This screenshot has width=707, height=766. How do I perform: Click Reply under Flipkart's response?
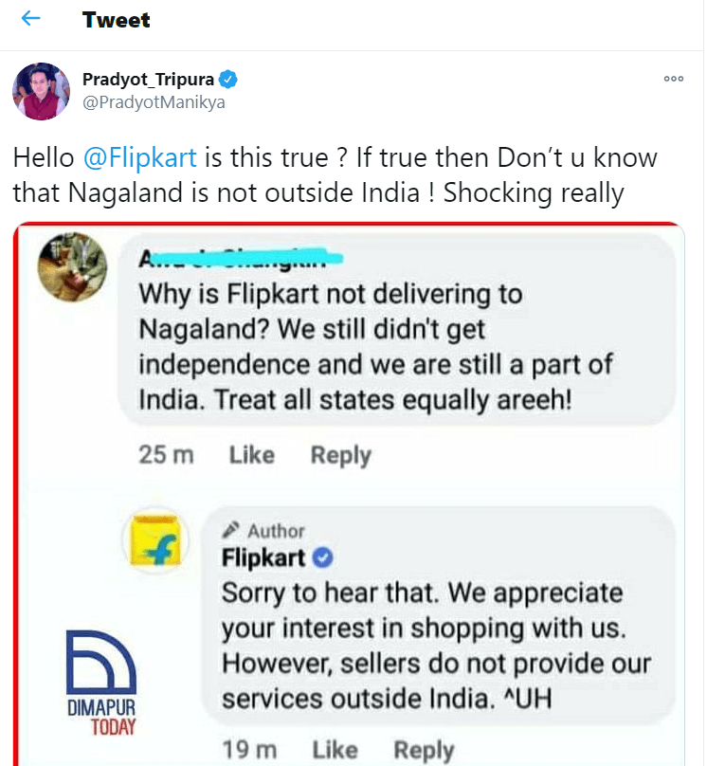click(424, 751)
